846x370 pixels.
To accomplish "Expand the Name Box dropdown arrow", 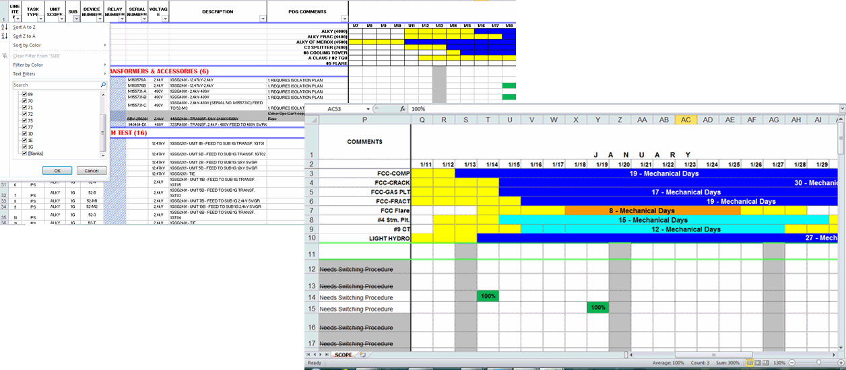I will coord(369,109).
